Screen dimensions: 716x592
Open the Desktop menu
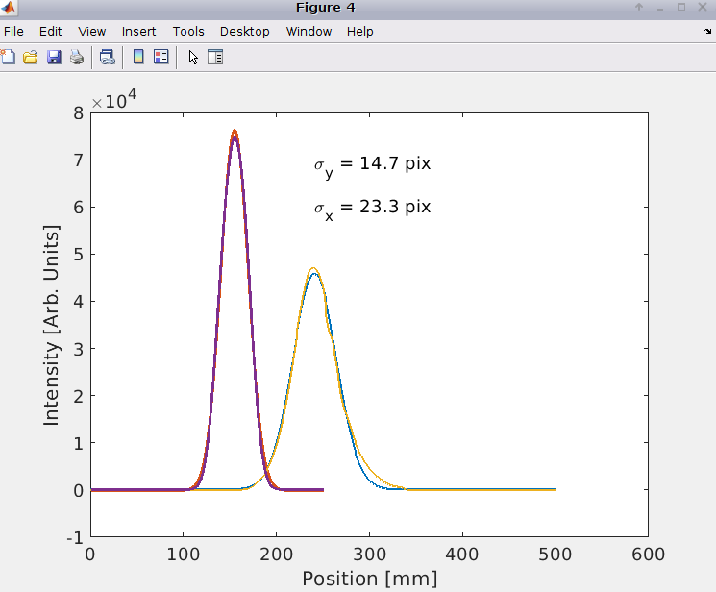tap(244, 32)
